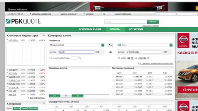Collapse the Ключевые индикаторы panel
198x111 pixels.
click(44, 36)
